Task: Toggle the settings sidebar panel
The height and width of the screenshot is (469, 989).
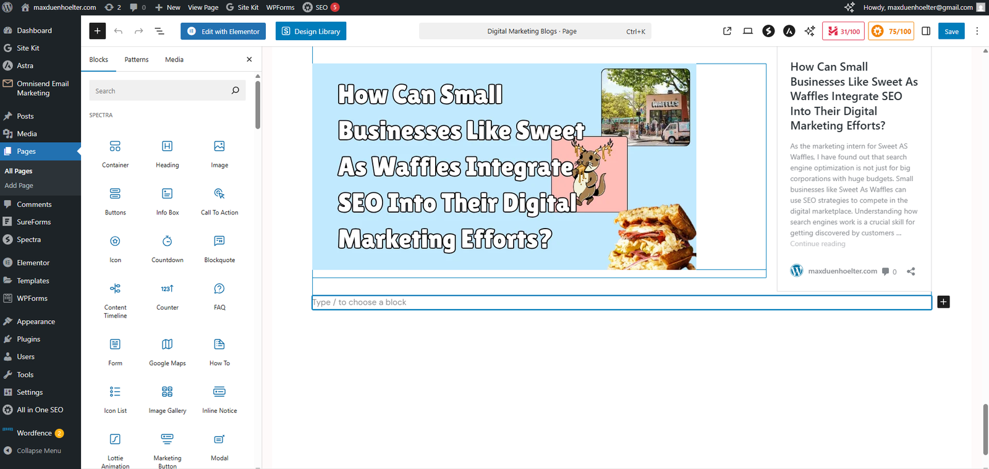Action: (x=925, y=31)
